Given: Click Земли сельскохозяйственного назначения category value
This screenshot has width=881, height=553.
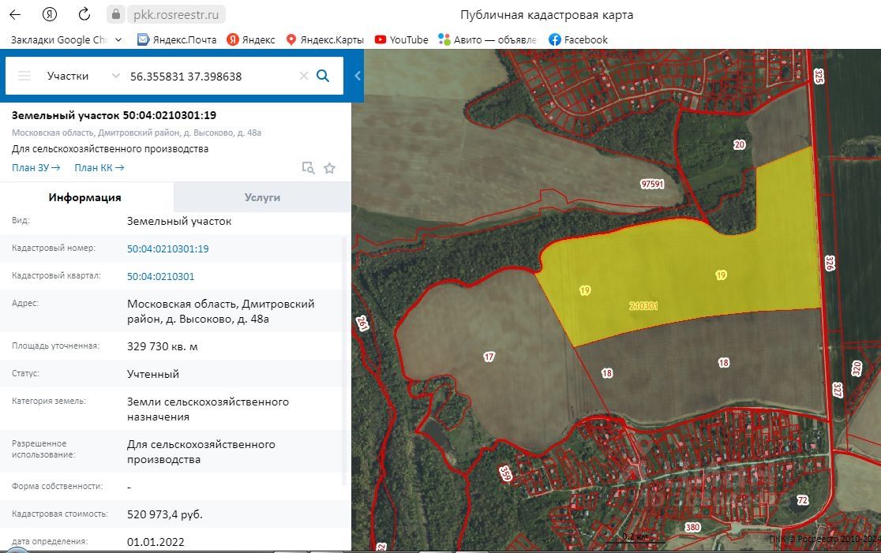Looking at the screenshot, I should 208,409.
